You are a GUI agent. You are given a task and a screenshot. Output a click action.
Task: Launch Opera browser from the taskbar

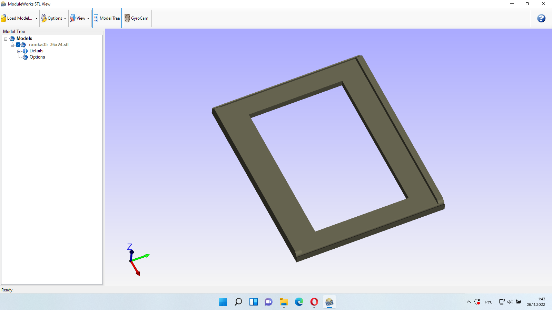pos(314,302)
